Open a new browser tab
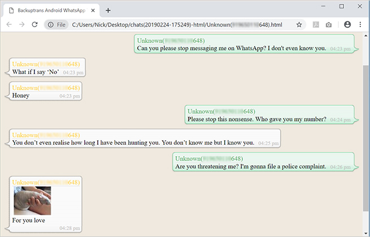This screenshot has height=237, width=370. (x=108, y=10)
